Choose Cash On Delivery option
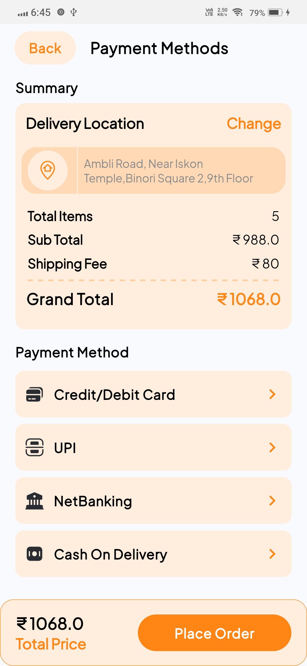 tap(111, 554)
